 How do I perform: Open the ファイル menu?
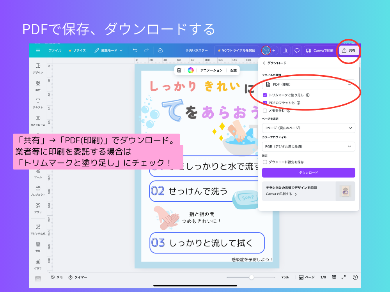coord(55,50)
